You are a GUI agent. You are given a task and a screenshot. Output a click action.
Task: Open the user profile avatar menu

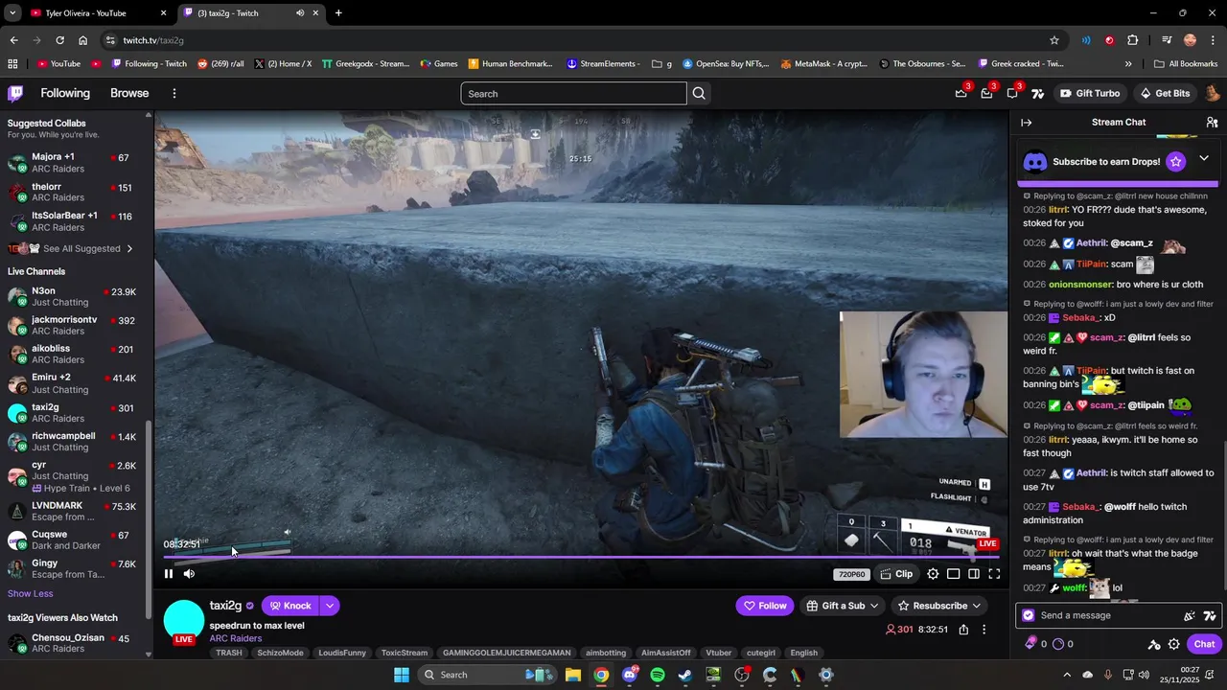pyautogui.click(x=1212, y=93)
